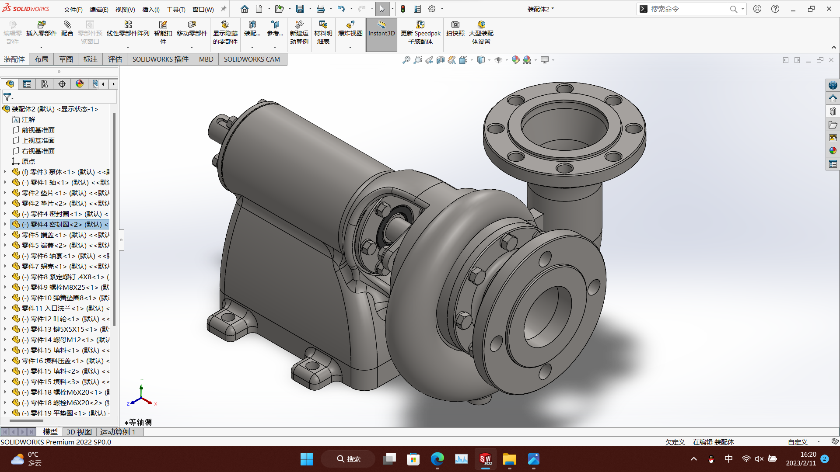This screenshot has width=840, height=472.
Task: Click the Print icon
Action: [x=321, y=9]
